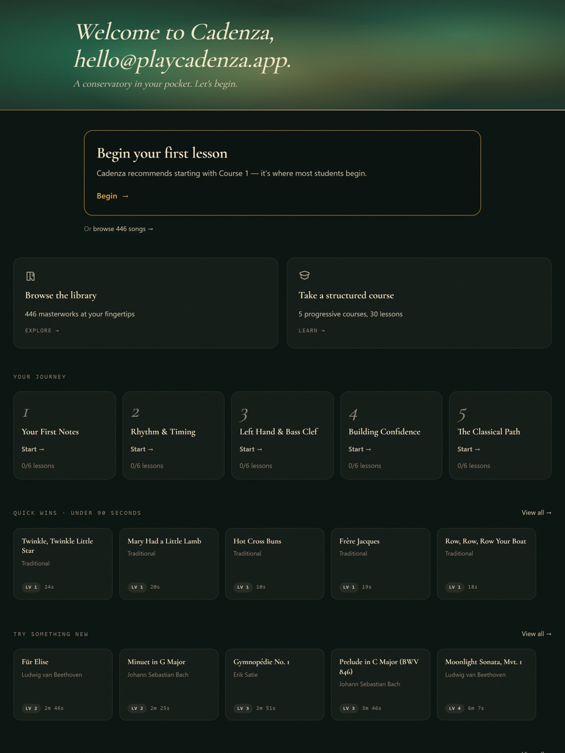Open the Twinkle, Twinkle Little Star song card

63,564
